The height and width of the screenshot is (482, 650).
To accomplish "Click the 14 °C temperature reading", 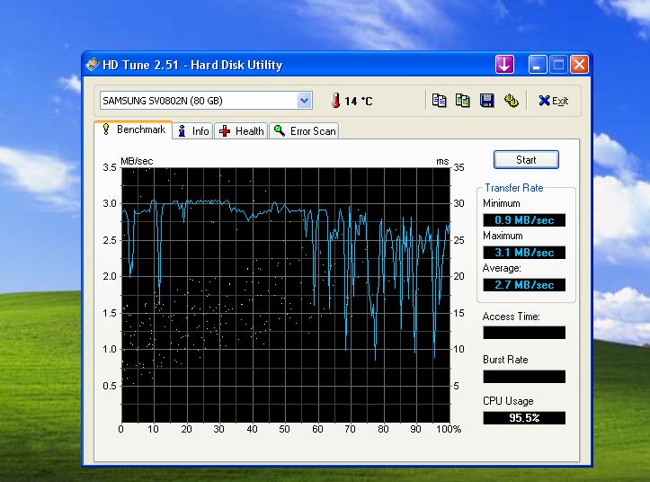I will (359, 102).
